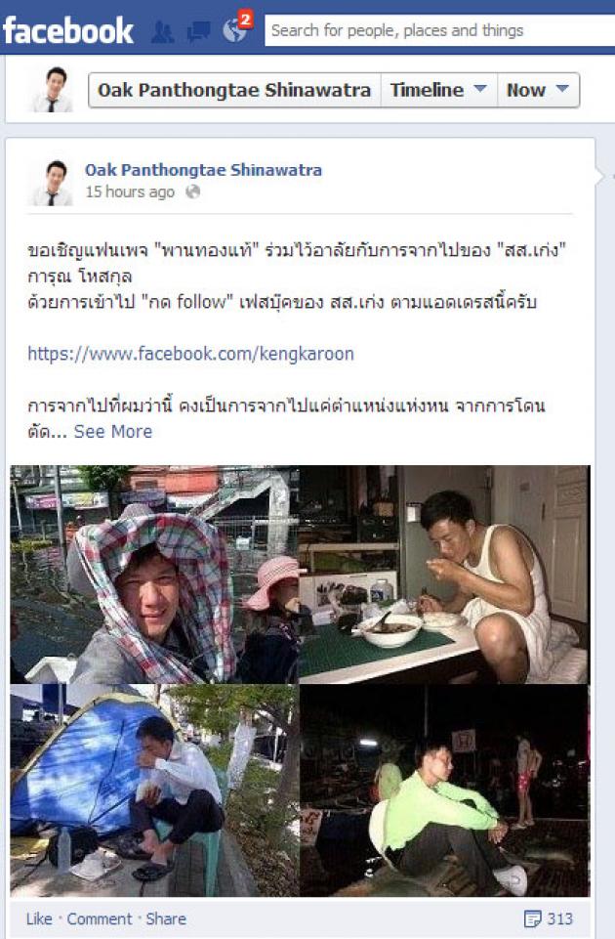Expand the post with See More
The image size is (615, 939).
coord(113,431)
